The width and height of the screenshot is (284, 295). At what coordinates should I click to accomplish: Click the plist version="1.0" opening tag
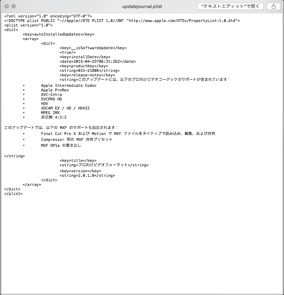pos(28,25)
